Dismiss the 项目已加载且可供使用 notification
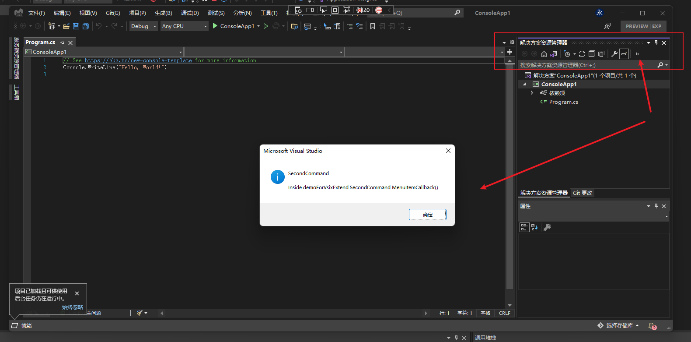 point(77,293)
